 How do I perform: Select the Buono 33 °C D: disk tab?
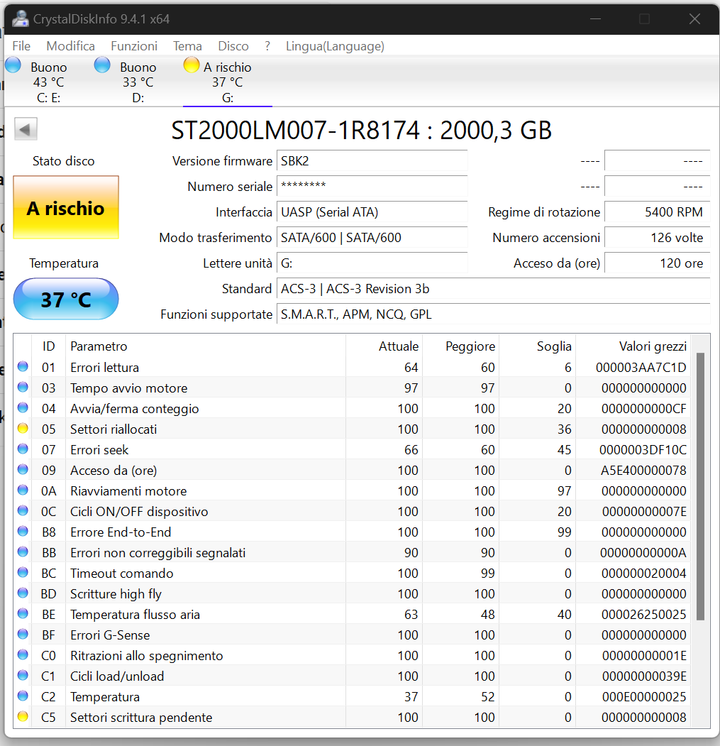[138, 82]
